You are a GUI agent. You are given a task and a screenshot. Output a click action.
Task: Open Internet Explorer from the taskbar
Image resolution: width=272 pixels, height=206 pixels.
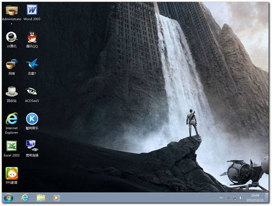(x=25, y=198)
